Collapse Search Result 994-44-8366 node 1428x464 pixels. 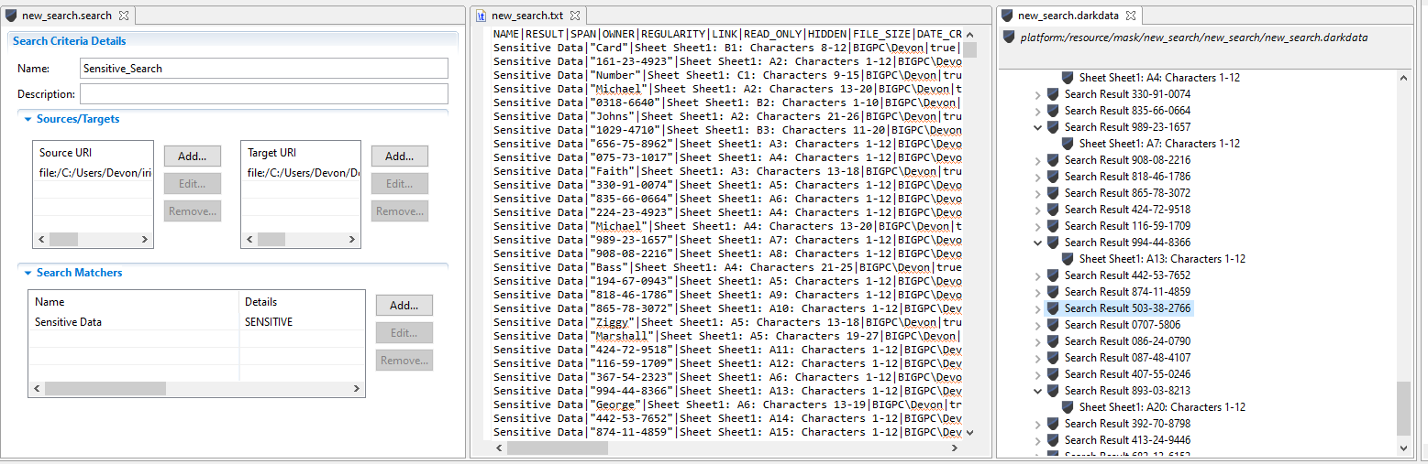click(x=1038, y=243)
